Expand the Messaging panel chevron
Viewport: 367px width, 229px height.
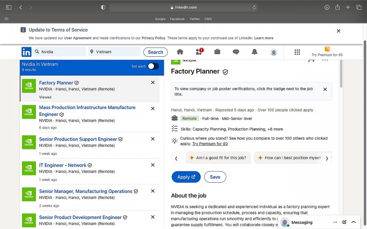[x=353, y=222]
